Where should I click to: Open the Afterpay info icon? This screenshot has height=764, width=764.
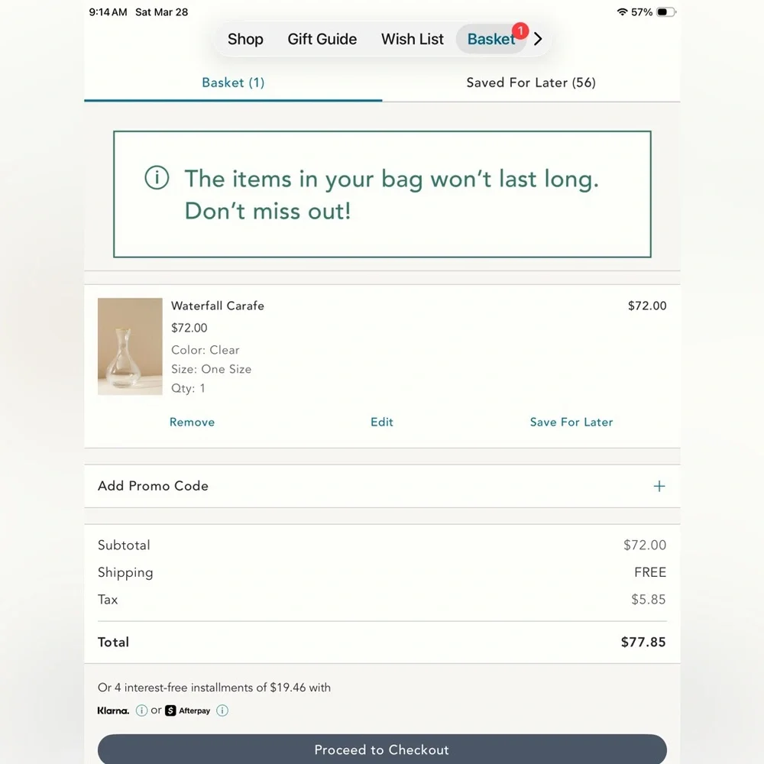(222, 711)
